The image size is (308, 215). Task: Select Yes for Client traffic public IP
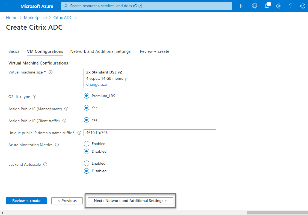(87, 120)
